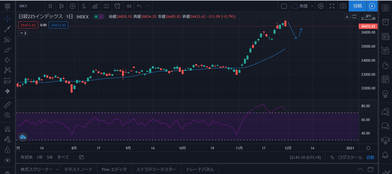Select the trend line drawing tool
Image resolution: width=392 pixels, height=174 pixels.
pyautogui.click(x=7, y=29)
